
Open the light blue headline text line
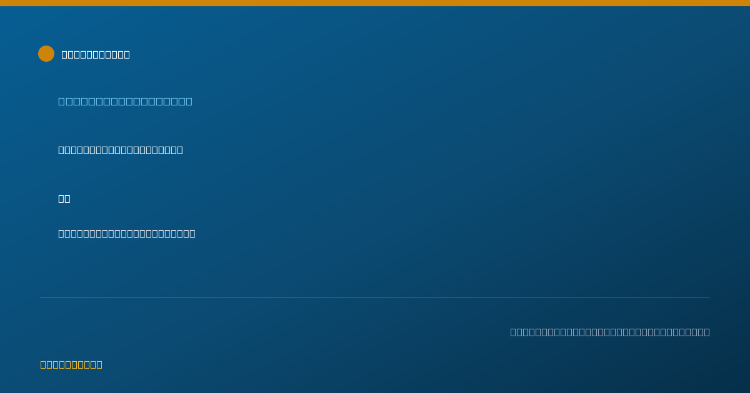(125, 101)
